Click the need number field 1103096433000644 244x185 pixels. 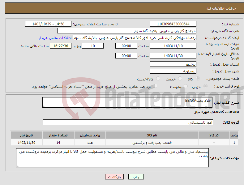pyautogui.click(x=173, y=24)
